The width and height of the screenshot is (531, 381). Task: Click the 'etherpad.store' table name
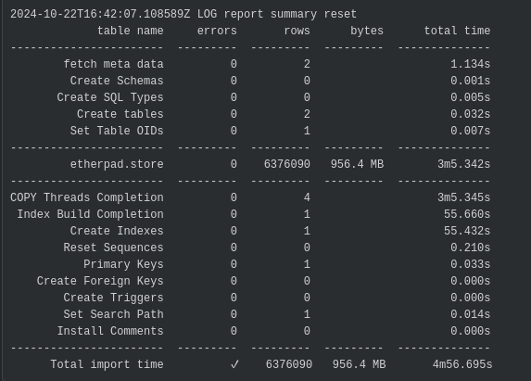[117, 164]
